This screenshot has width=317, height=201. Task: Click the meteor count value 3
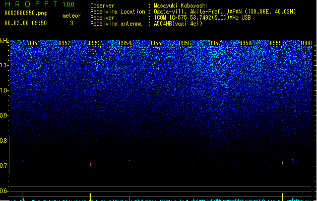tap(72, 23)
